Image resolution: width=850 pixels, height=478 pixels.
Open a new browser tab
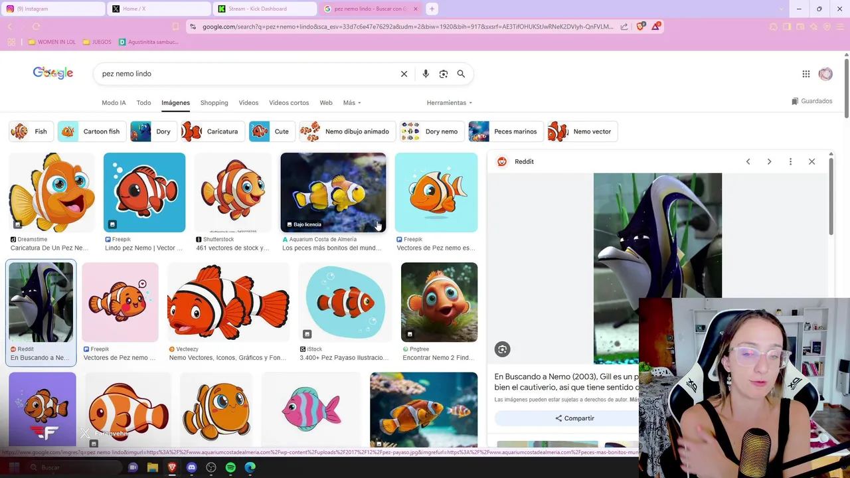click(x=432, y=9)
